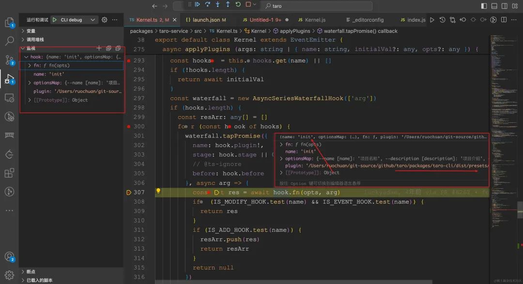
Task: Open the Manage gear in activity bar
Action: point(9,275)
